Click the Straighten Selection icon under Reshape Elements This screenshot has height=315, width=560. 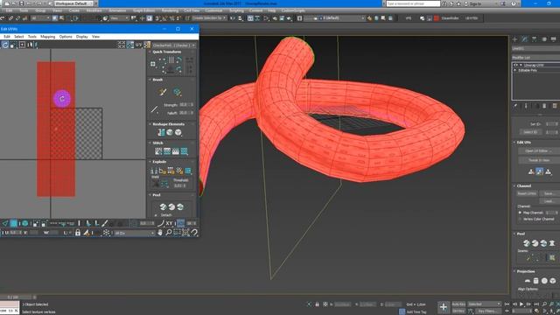[x=161, y=132]
